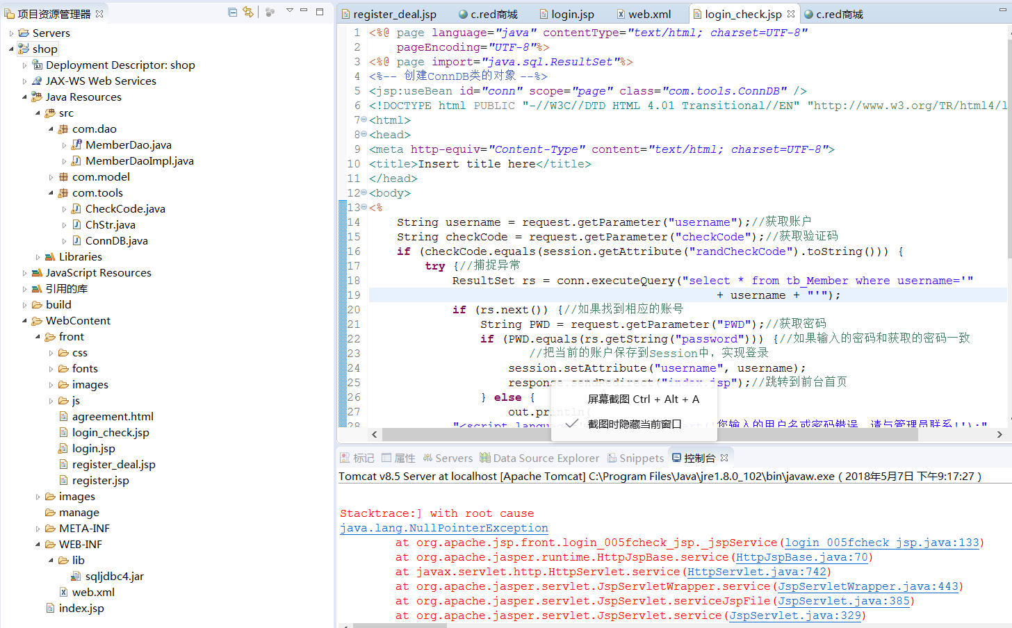1012x628 pixels.
Task: Collapse the shop project node
Action: pos(11,49)
